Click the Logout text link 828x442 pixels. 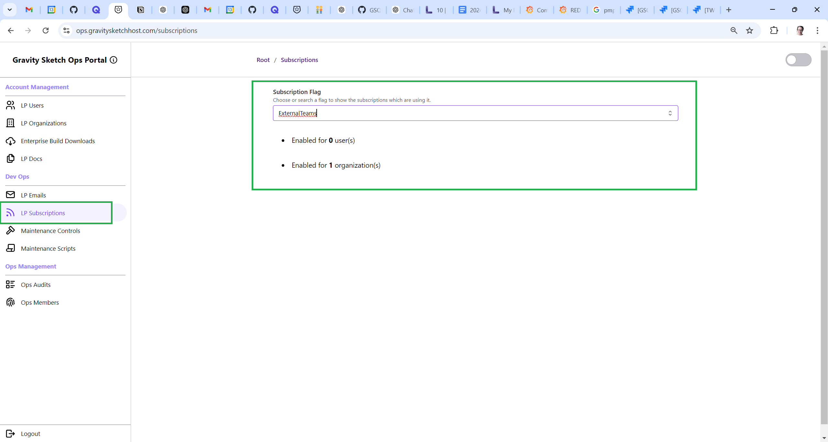(x=30, y=434)
